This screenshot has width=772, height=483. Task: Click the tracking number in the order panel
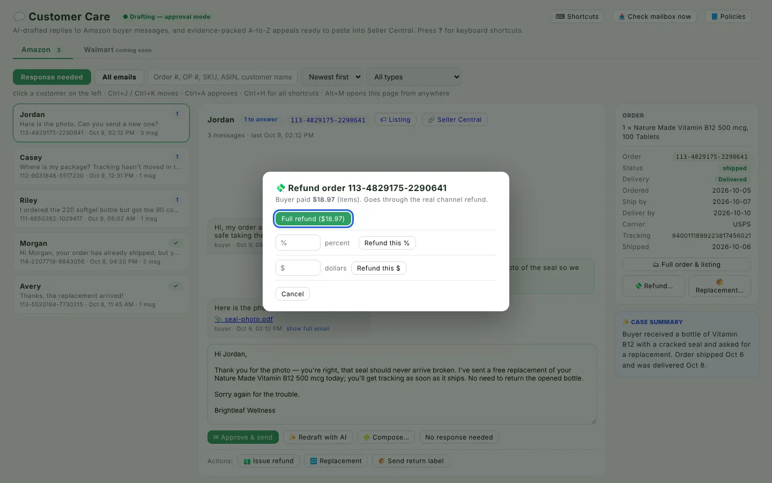tap(711, 236)
